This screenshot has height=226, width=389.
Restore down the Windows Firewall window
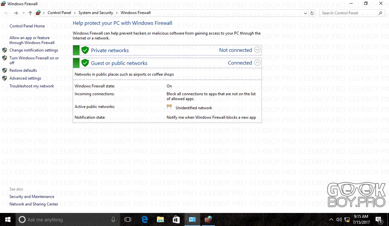click(x=366, y=4)
